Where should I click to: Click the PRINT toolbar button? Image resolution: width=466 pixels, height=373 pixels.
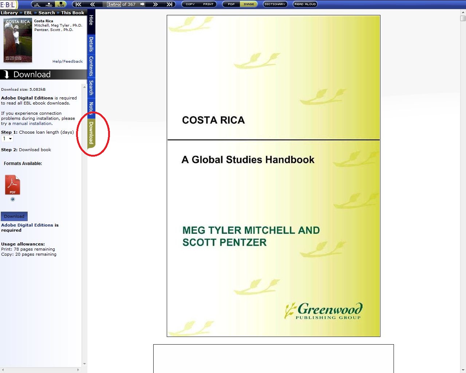coord(208,4)
